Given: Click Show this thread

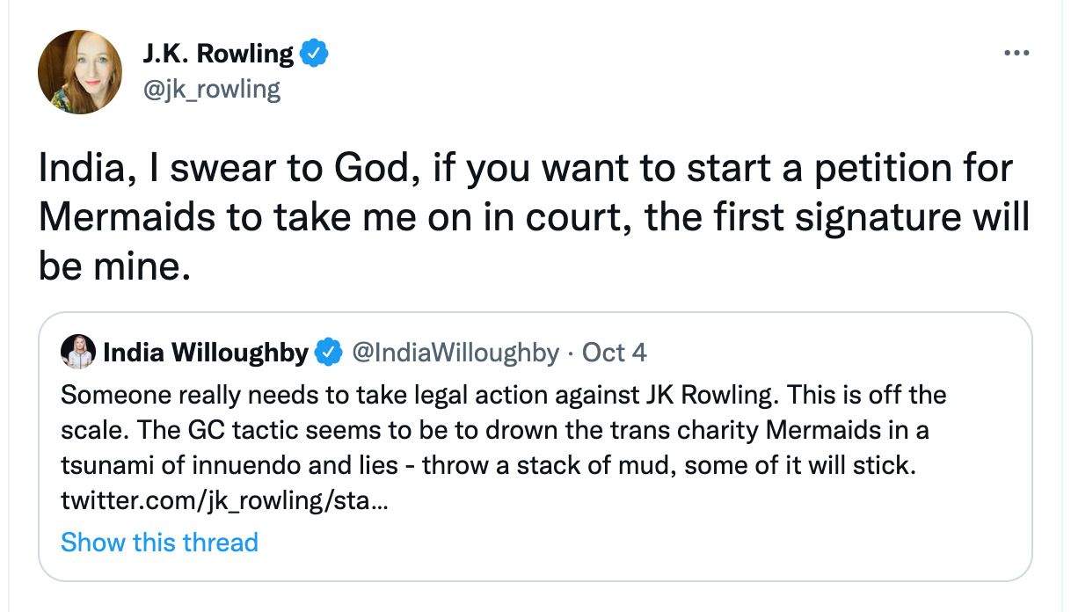Looking at the screenshot, I should pyautogui.click(x=159, y=542).
